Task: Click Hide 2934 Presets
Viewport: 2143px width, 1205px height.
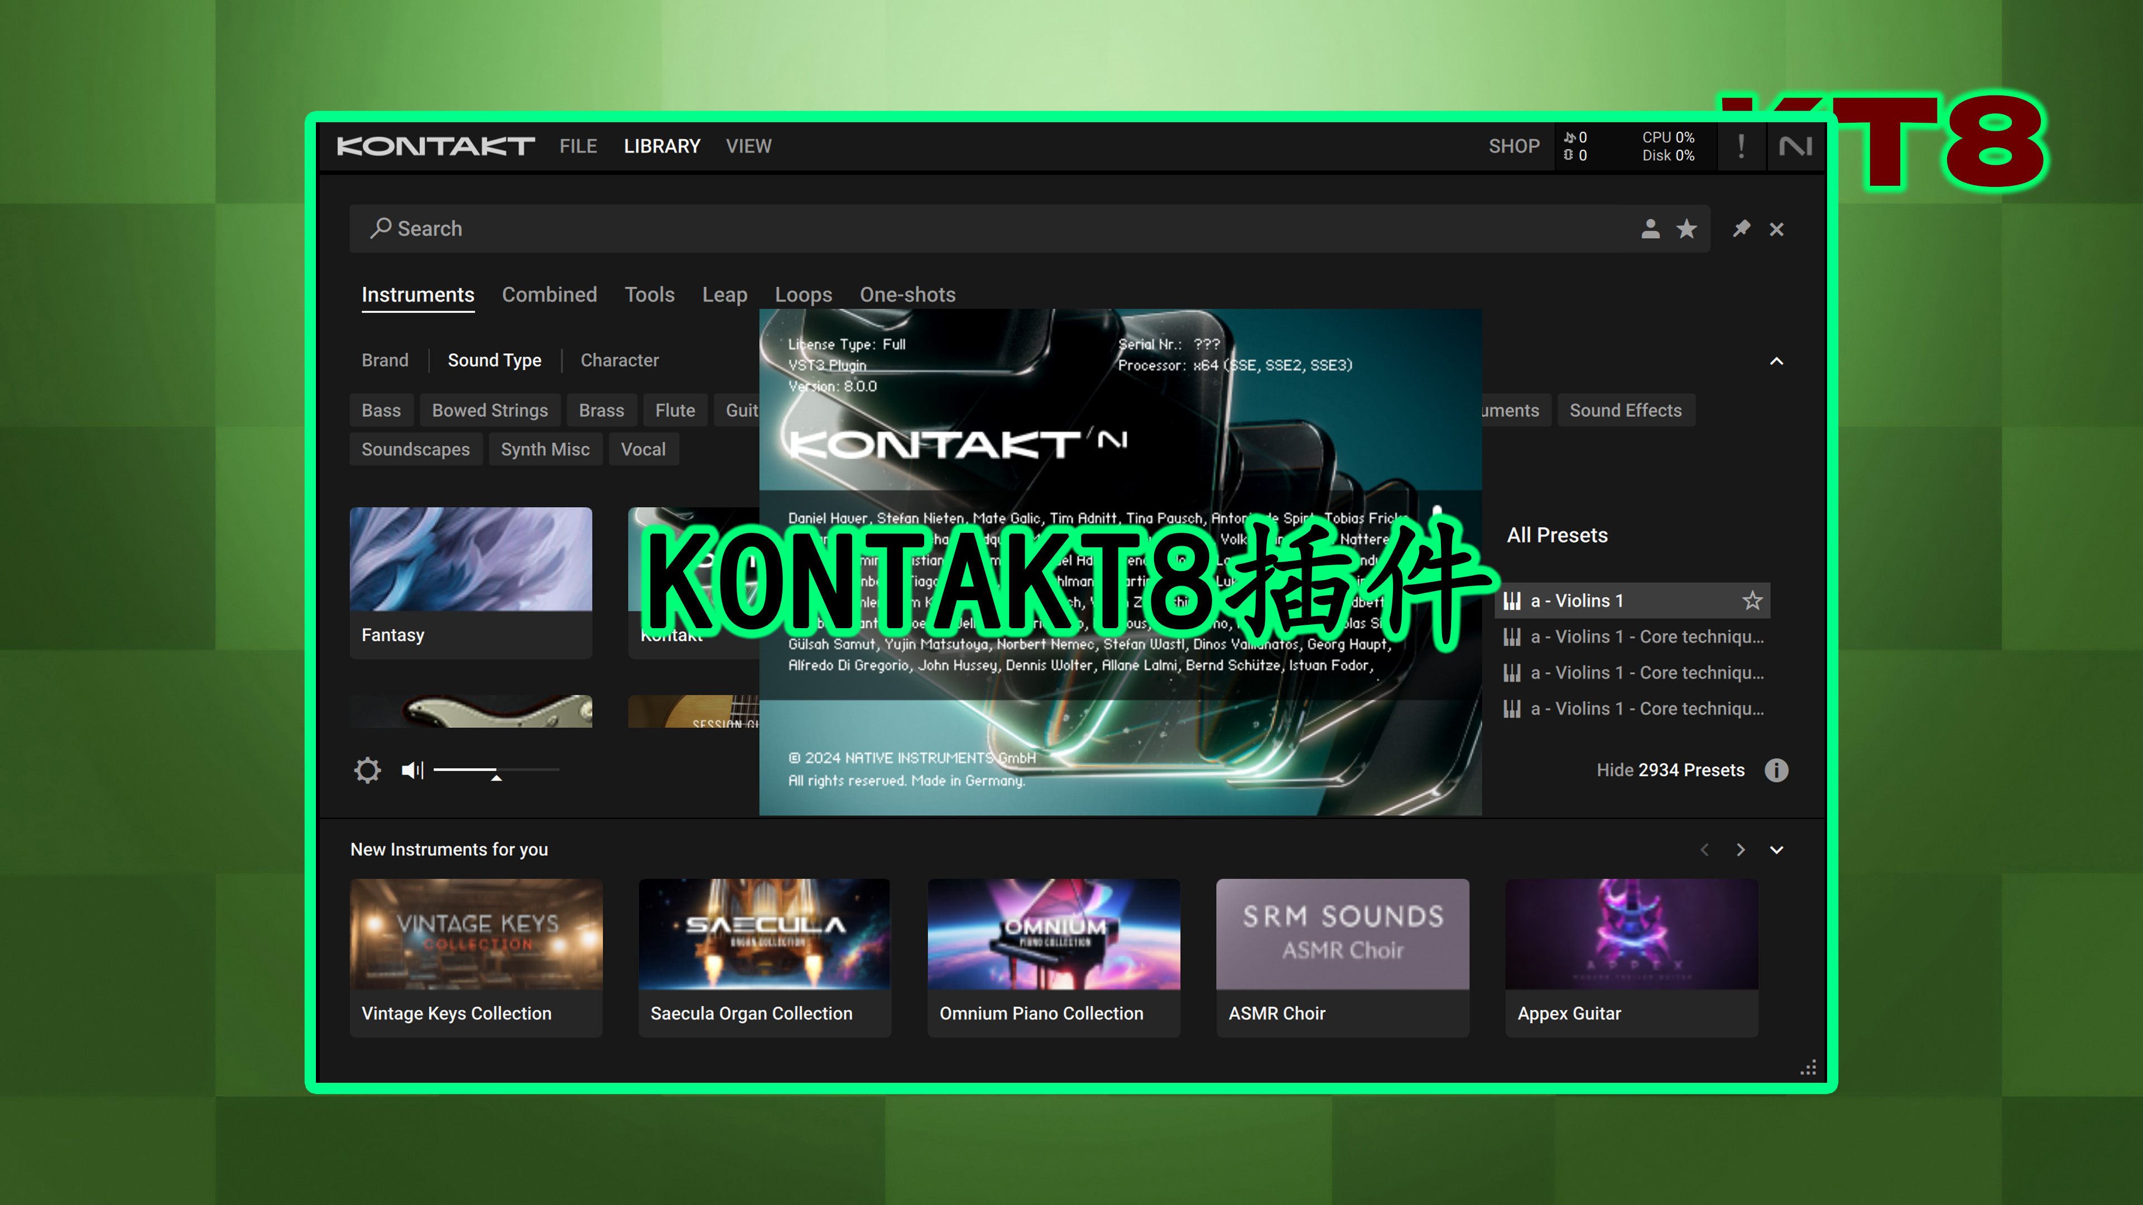Action: (1670, 770)
